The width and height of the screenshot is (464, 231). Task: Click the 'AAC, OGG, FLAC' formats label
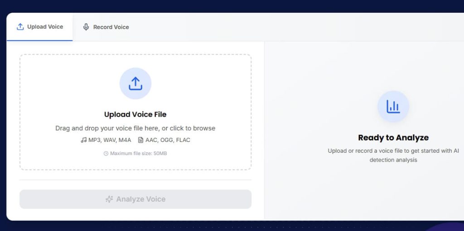[168, 140]
